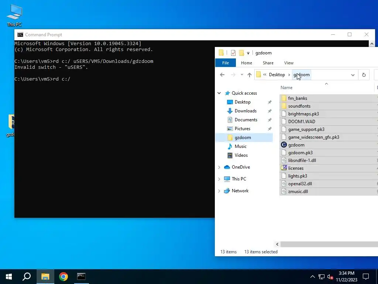Click the Command Prompt current input line
The height and width of the screenshot is (284, 378).
point(42,79)
